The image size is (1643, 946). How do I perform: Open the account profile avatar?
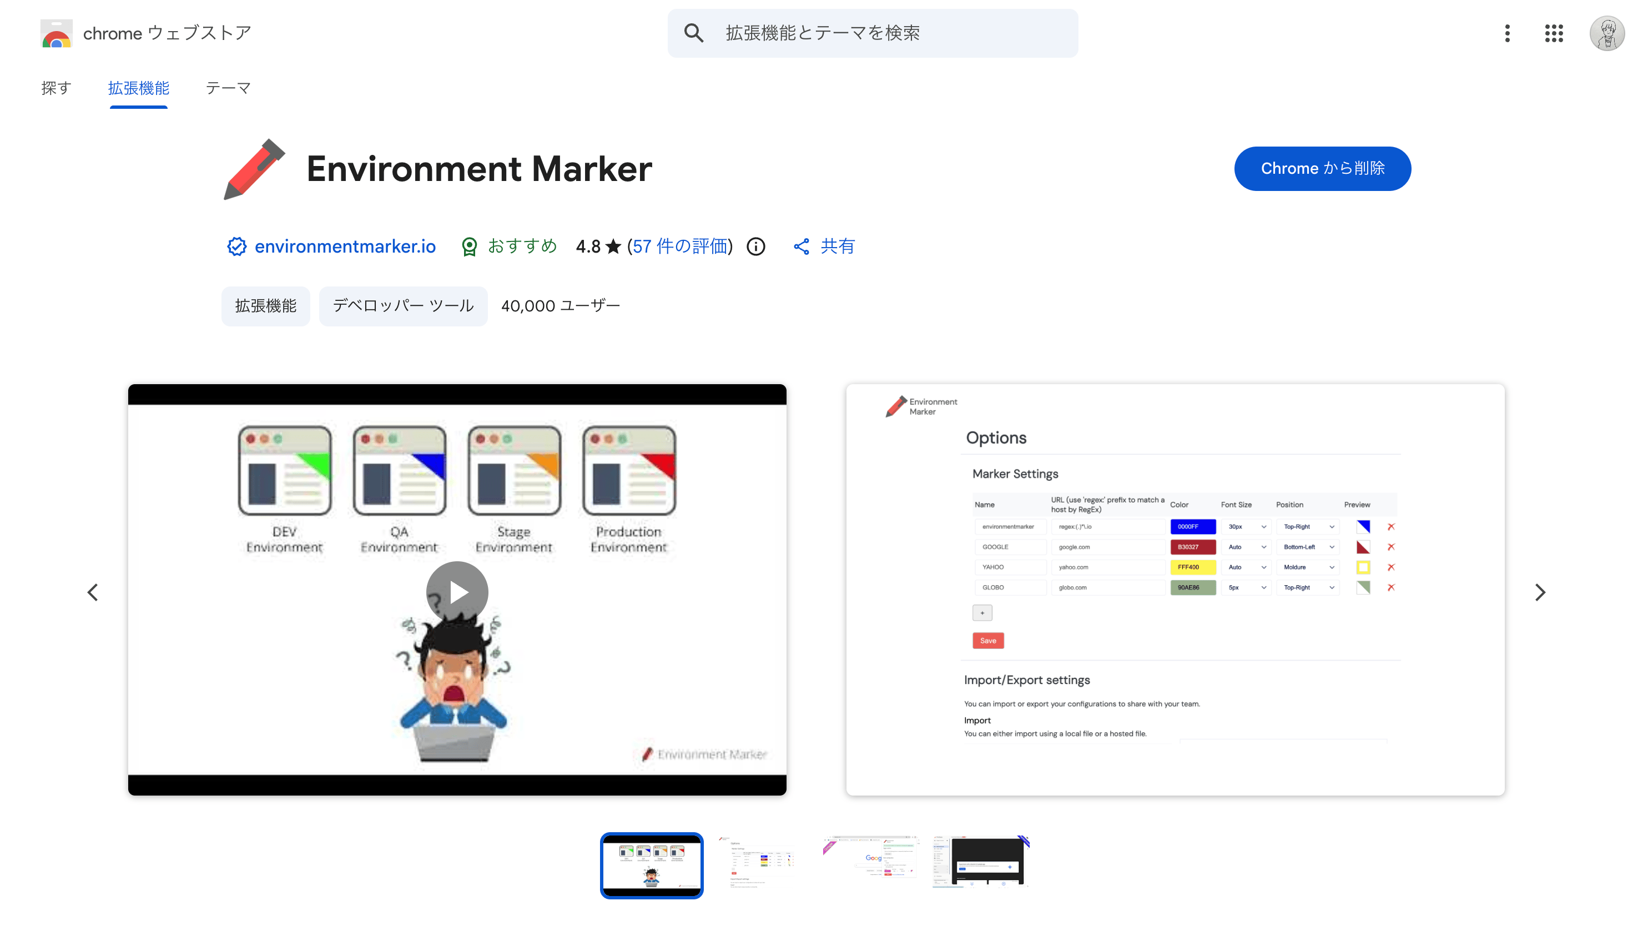pos(1606,33)
